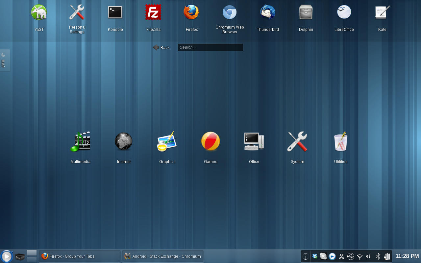Toggle the speaker volume control
The image size is (421, 263).
[x=368, y=256]
